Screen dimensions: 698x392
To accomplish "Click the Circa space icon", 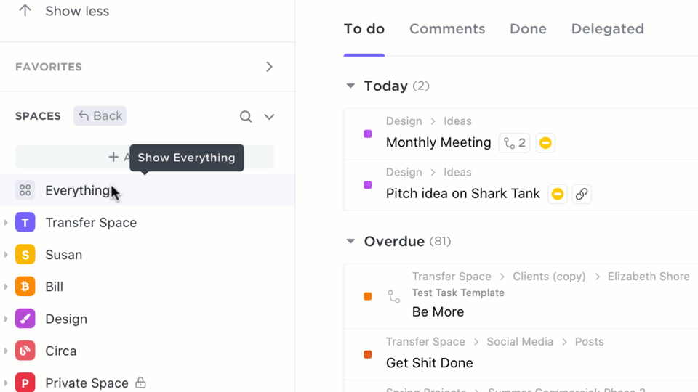I will [x=25, y=351].
